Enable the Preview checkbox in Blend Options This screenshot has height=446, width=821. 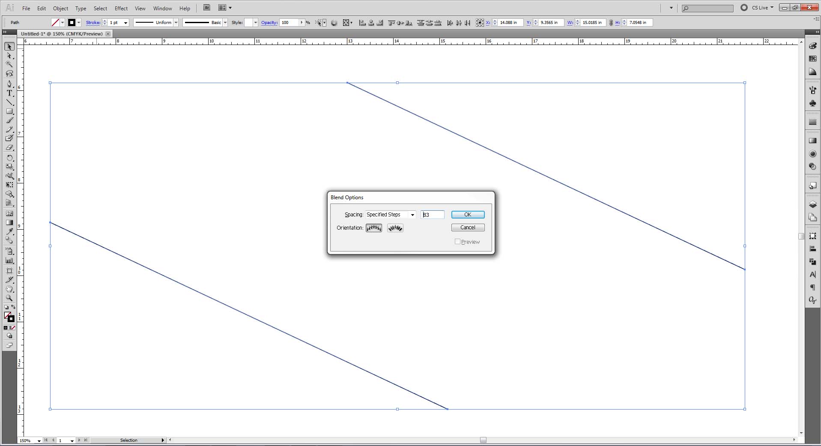click(x=457, y=241)
